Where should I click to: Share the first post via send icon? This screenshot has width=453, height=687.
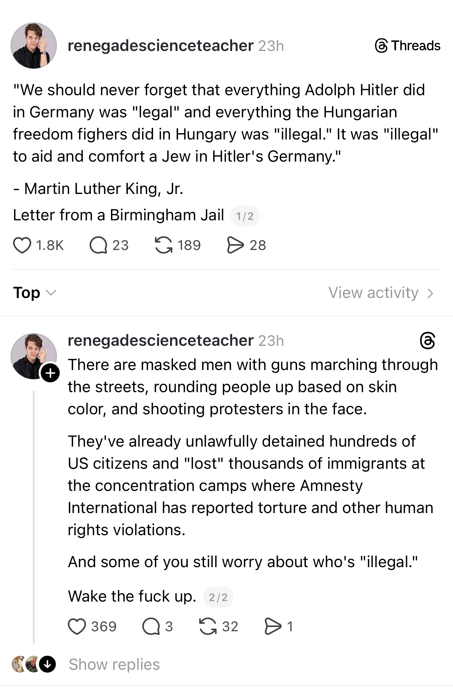coord(235,245)
